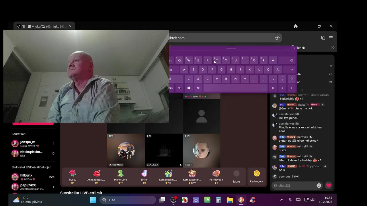
Task: Select S.T.A.L.K.E.R. guest video tile
Action: click(164, 150)
